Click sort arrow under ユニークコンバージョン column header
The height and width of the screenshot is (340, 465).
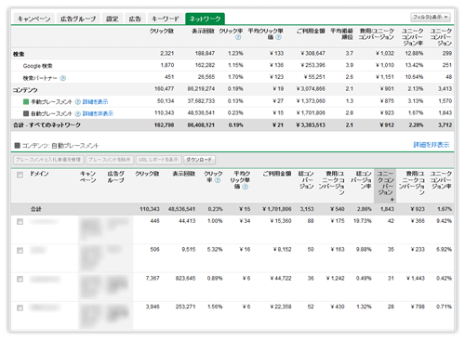point(392,200)
